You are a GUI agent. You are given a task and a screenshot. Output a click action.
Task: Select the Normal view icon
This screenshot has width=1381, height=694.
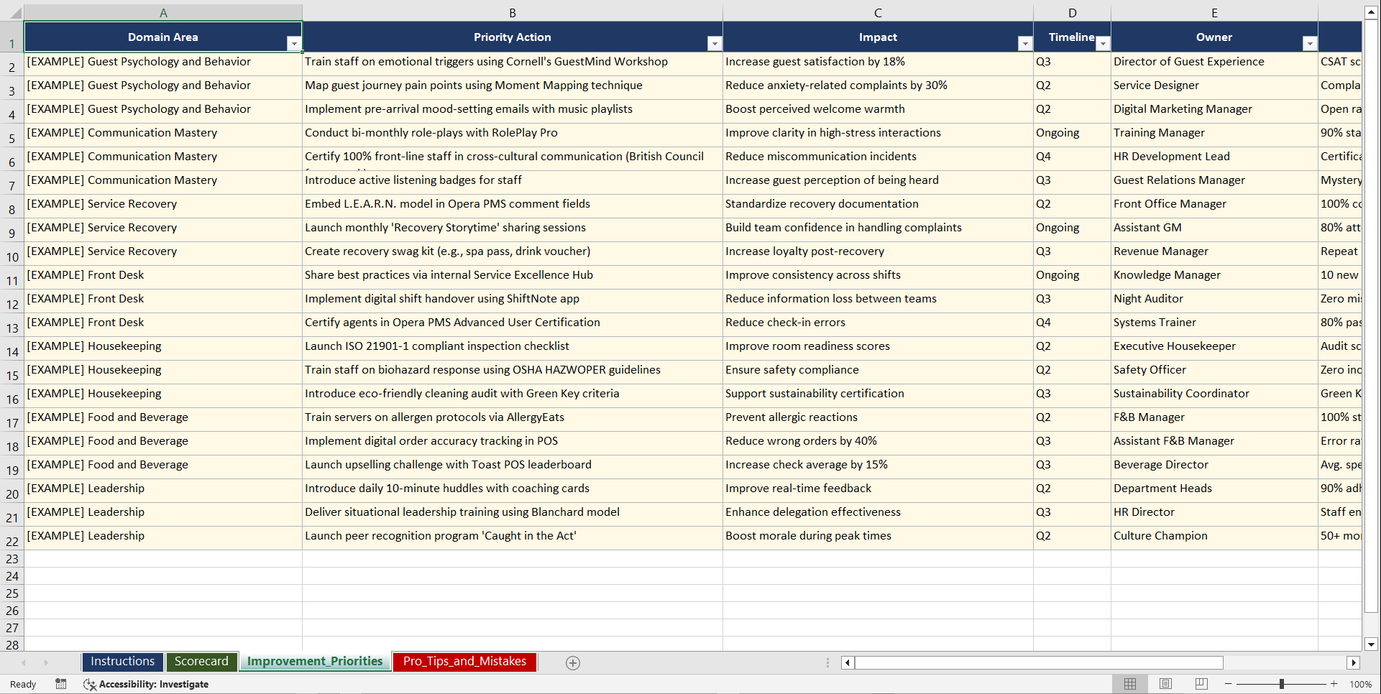(x=1129, y=684)
